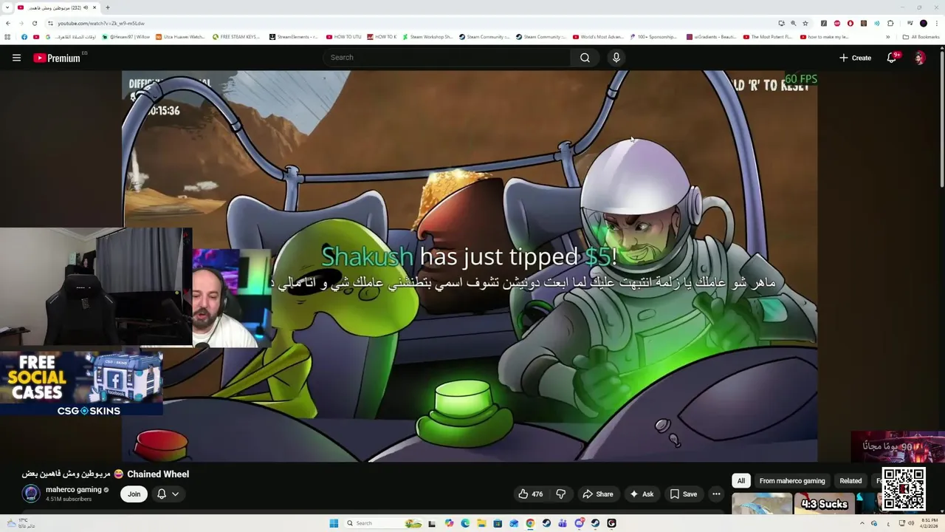Image resolution: width=945 pixels, height=532 pixels.
Task: Open the tab search dropdown arrow
Action: (7, 7)
